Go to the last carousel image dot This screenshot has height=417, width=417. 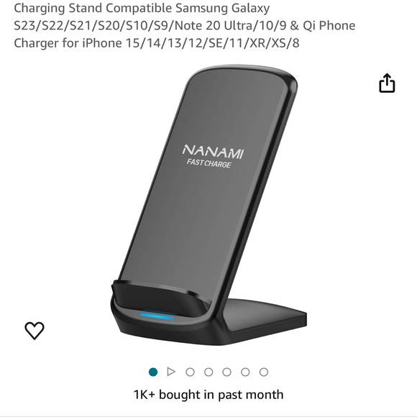coord(264,372)
